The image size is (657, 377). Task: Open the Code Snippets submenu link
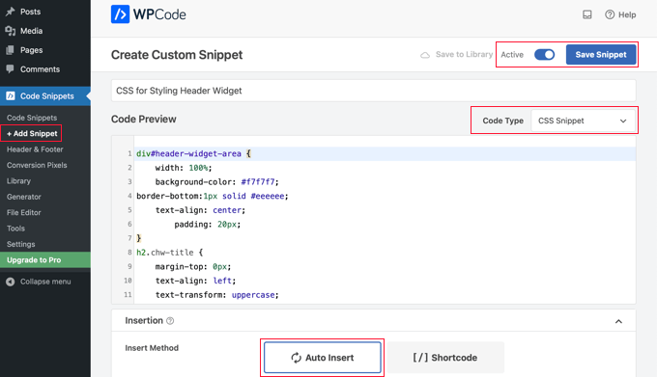(32, 118)
